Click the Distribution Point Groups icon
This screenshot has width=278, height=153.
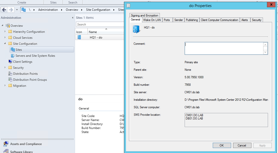[10, 79]
